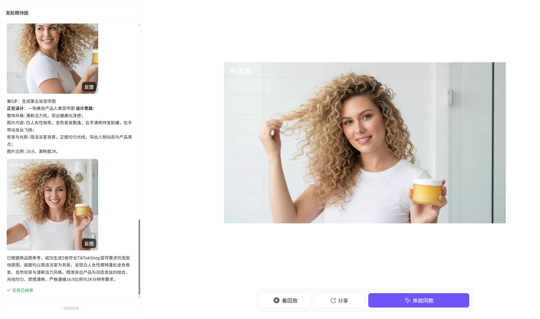The height and width of the screenshot is (319, 540).
Task: Click the AI生成 label on fifth thumbnail
Action: click(x=17, y=165)
